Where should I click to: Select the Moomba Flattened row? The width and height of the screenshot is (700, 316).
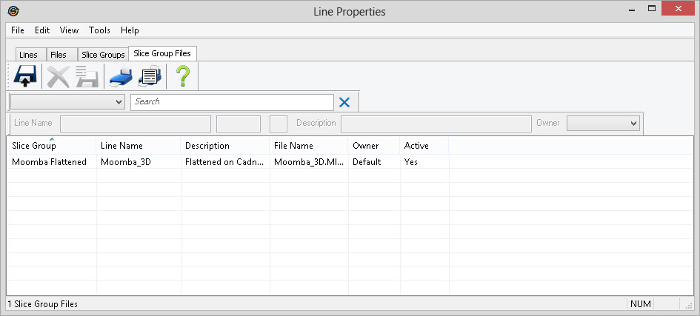49,161
